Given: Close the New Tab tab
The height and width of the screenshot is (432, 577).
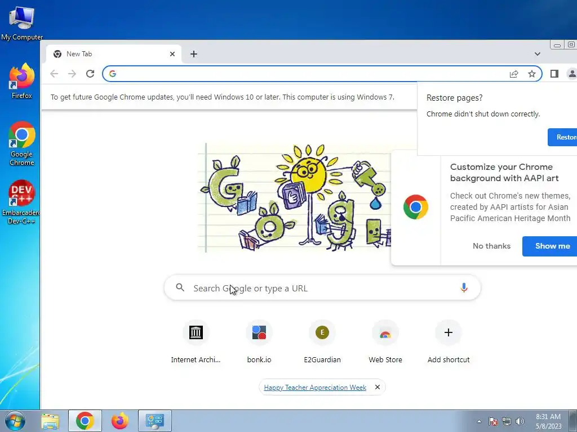Looking at the screenshot, I should [172, 54].
